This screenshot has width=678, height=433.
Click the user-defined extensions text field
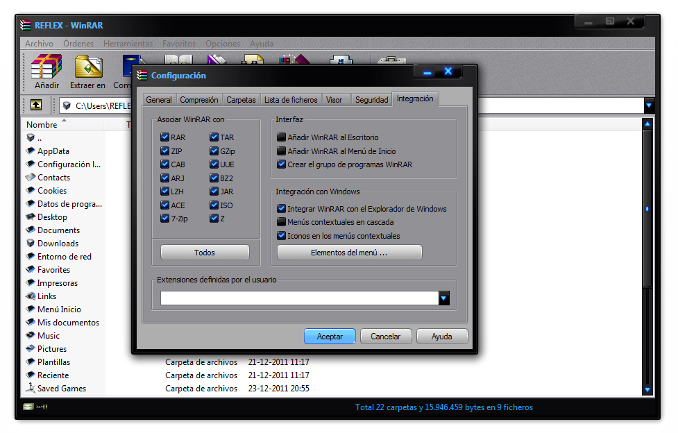click(x=300, y=298)
